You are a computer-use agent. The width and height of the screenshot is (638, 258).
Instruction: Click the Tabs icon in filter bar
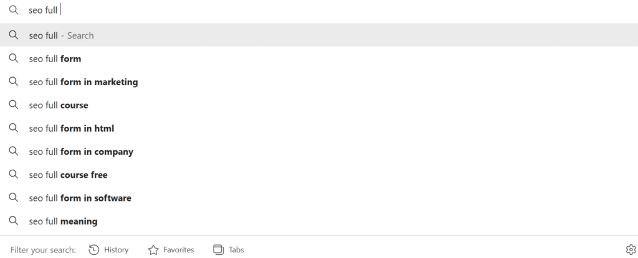tap(218, 250)
